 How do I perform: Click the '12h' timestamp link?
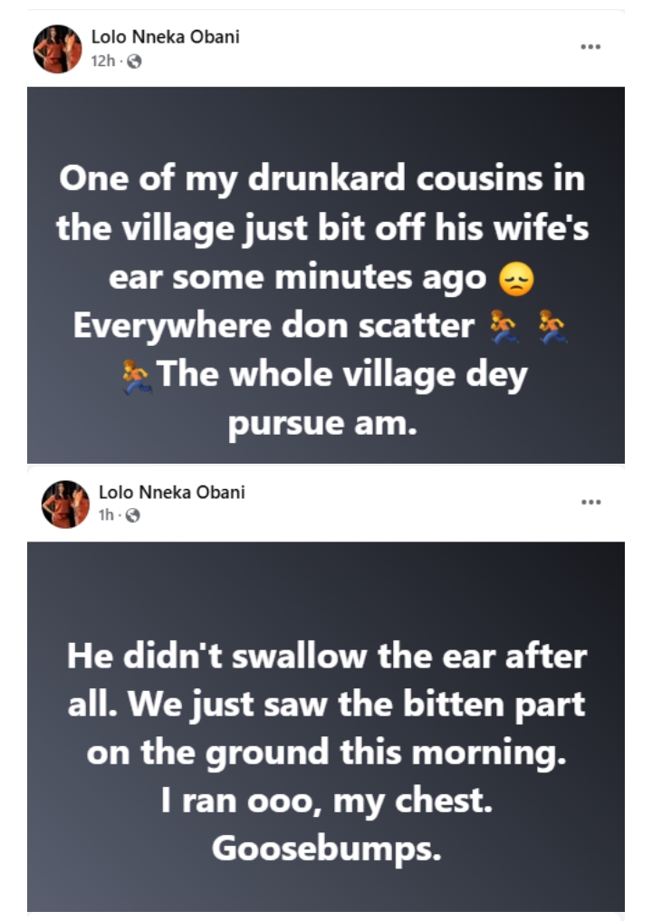click(x=101, y=62)
